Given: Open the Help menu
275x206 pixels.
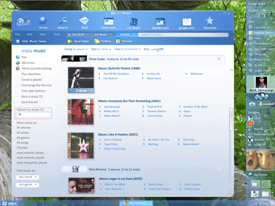Looking at the screenshot, I should pos(57,34).
